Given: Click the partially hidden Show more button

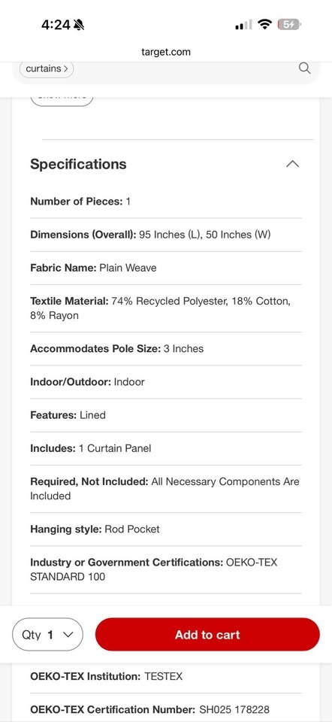Looking at the screenshot, I should pyautogui.click(x=62, y=99).
